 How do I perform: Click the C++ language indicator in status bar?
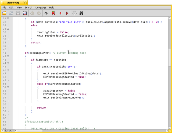pos(12,131)
